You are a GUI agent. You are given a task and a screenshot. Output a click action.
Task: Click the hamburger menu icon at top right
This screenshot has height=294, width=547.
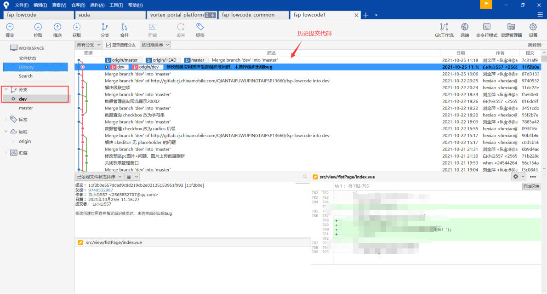point(540,15)
